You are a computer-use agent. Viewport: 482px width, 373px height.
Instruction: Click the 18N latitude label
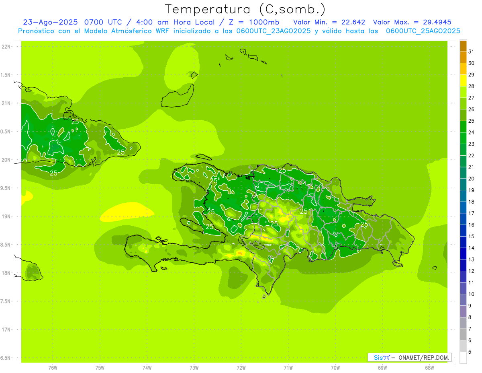pos(6,273)
